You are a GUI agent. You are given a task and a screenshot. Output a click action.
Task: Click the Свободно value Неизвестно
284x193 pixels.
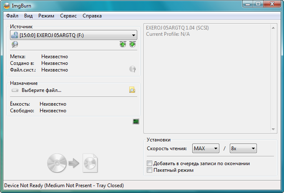pos(53,111)
